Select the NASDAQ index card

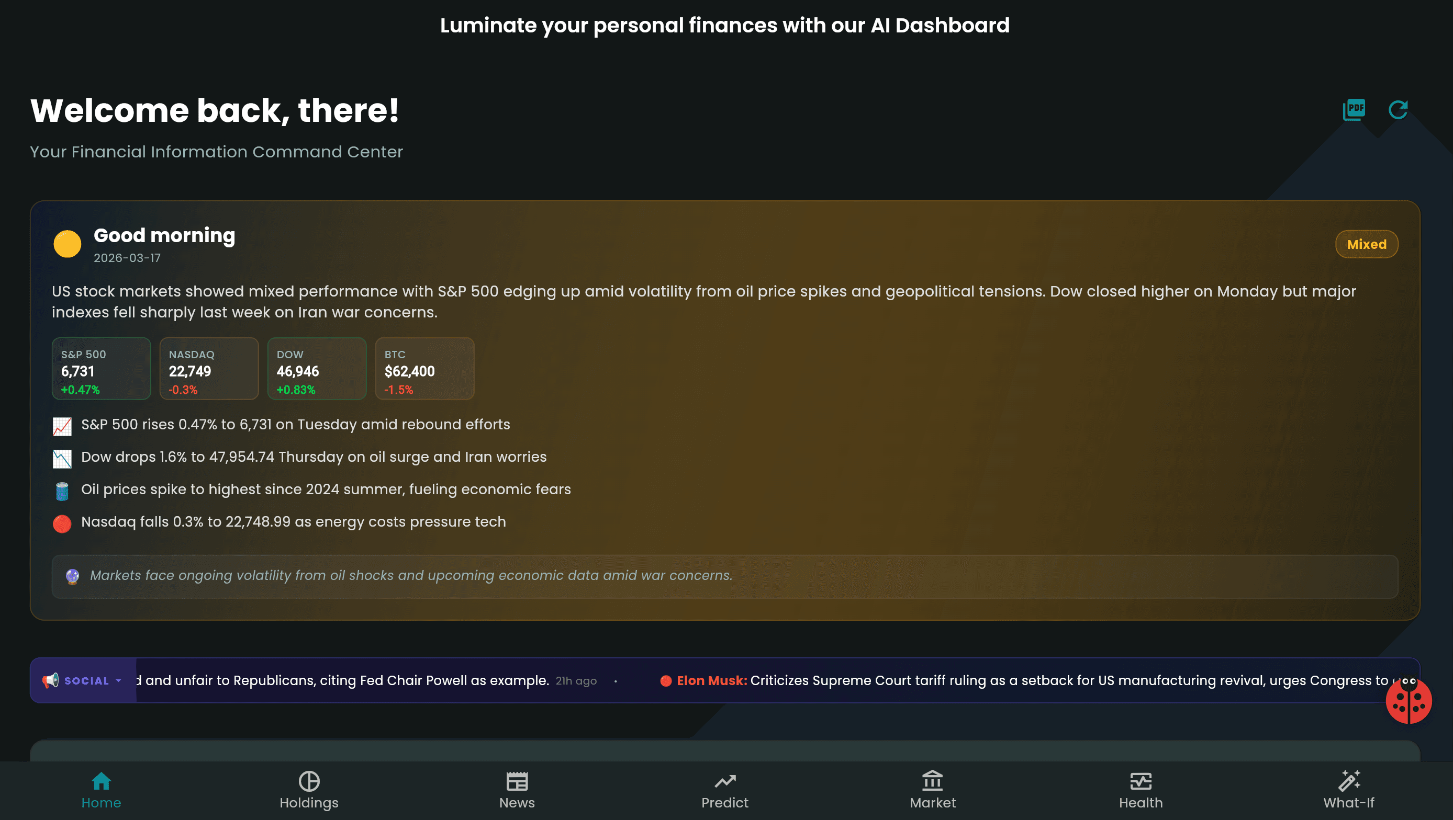pos(209,369)
